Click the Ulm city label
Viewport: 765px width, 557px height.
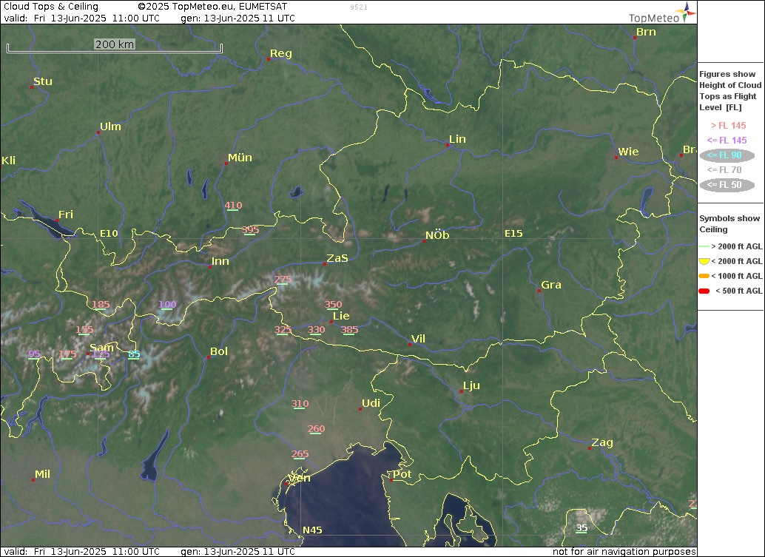(110, 126)
